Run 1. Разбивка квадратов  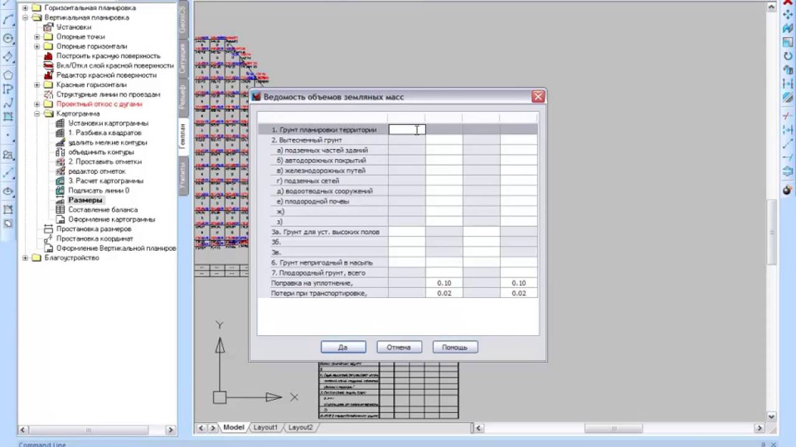pos(104,133)
